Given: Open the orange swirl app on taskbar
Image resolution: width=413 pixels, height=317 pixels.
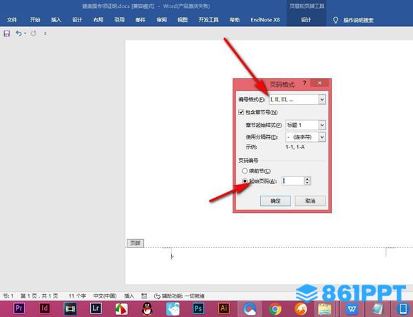Looking at the screenshot, I should tap(301, 309).
